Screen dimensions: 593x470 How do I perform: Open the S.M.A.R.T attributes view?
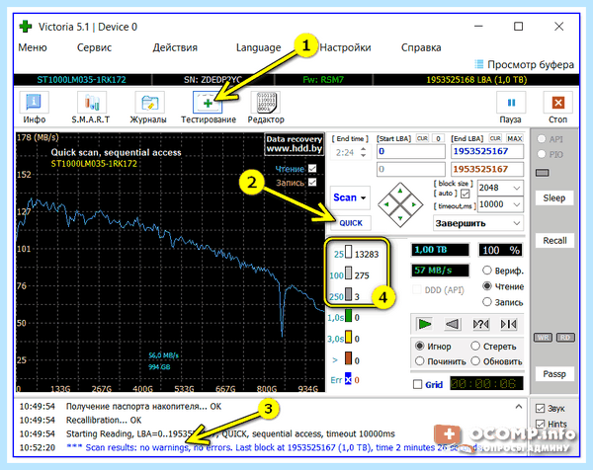pos(91,108)
